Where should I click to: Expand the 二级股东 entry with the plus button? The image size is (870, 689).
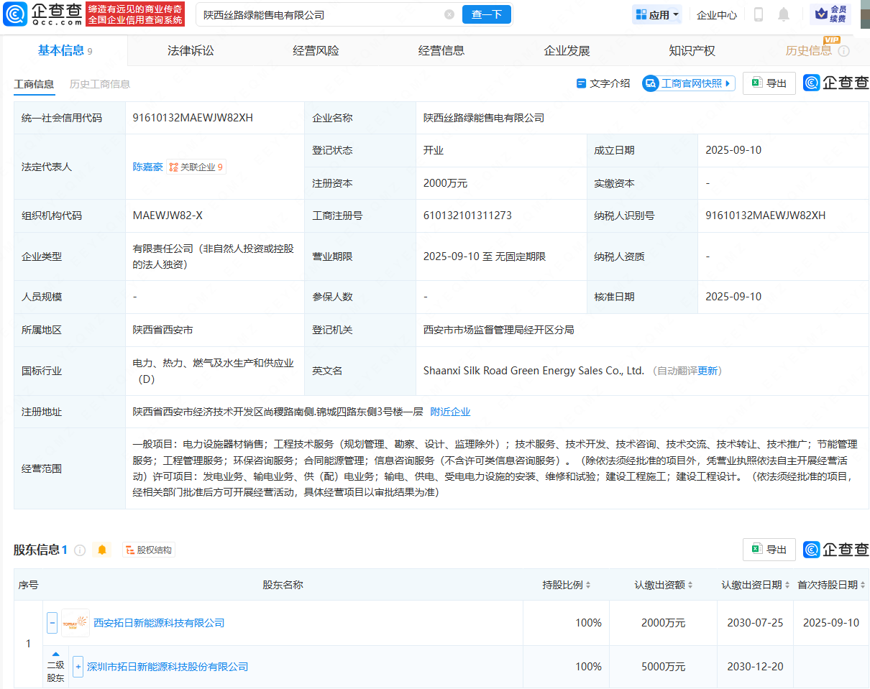[x=78, y=667]
